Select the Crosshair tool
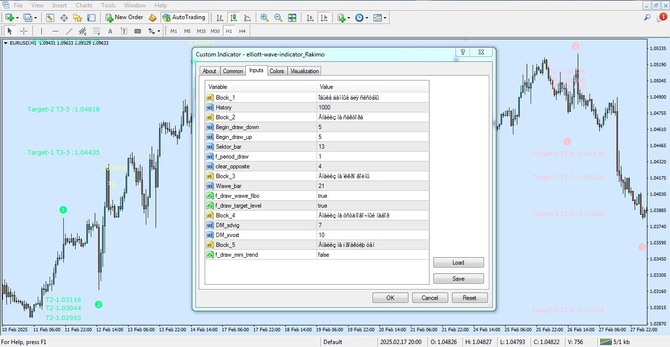 pyautogui.click(x=24, y=31)
